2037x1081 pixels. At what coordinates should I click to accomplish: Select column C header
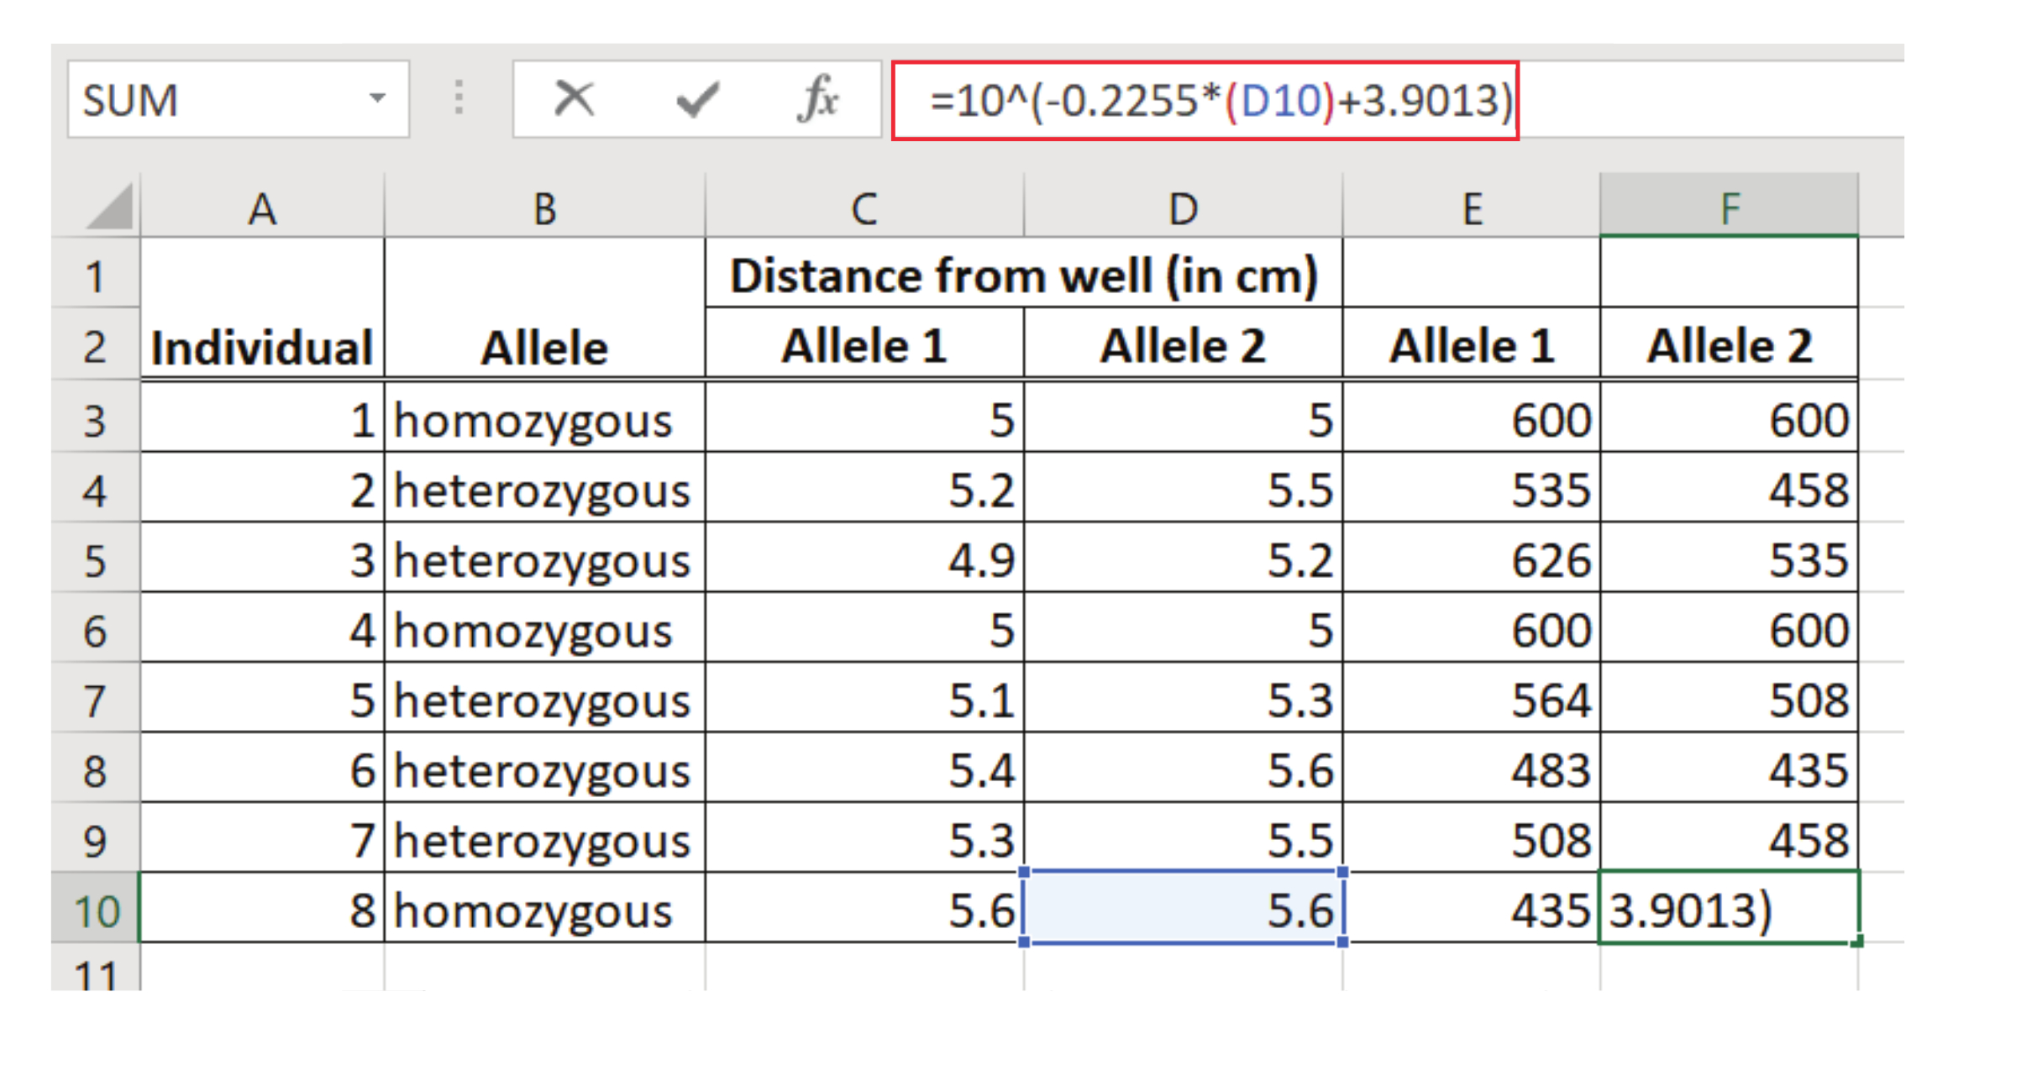point(864,207)
